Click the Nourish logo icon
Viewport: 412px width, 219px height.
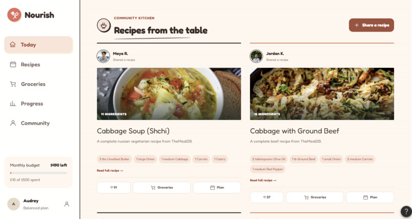point(14,15)
